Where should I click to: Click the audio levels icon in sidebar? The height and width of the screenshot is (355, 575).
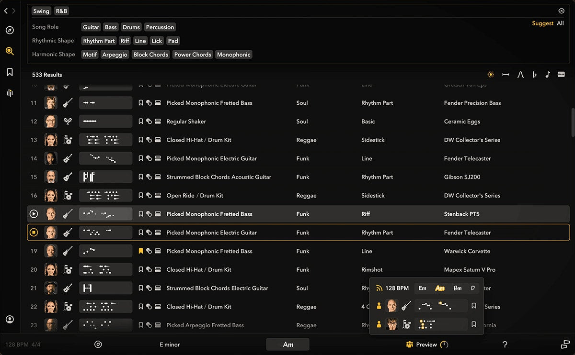tap(10, 93)
